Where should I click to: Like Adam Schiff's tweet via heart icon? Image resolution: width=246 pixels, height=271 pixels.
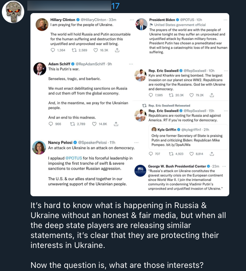[x=94, y=124]
